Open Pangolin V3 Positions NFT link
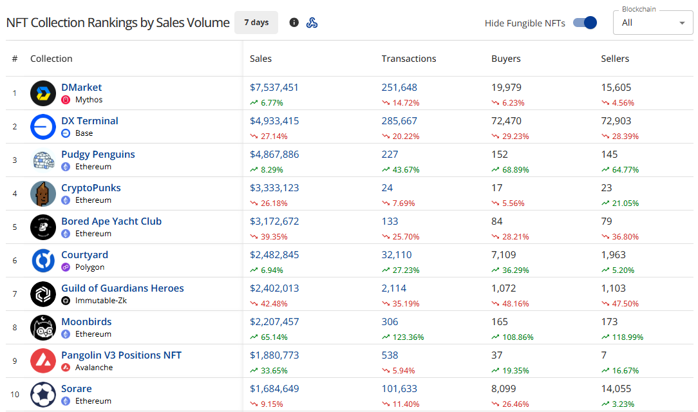This screenshot has width=698, height=412. 121,355
